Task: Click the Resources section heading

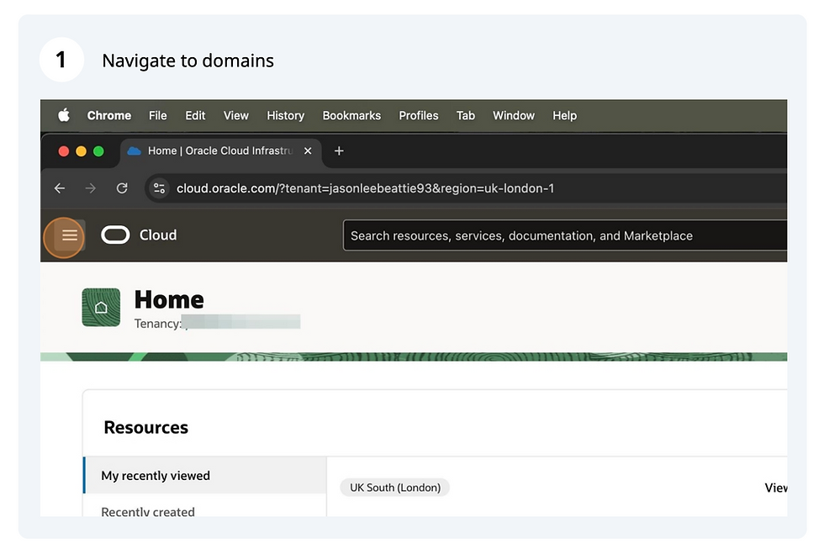Action: [x=146, y=427]
